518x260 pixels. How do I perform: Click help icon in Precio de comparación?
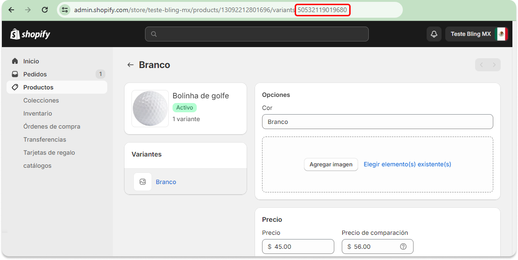pyautogui.click(x=403, y=246)
